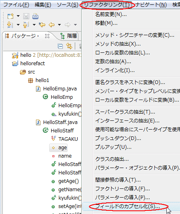180x214 pixels.
Task: Open the ナビゲート(N) menu
Action: [x=151, y=5]
